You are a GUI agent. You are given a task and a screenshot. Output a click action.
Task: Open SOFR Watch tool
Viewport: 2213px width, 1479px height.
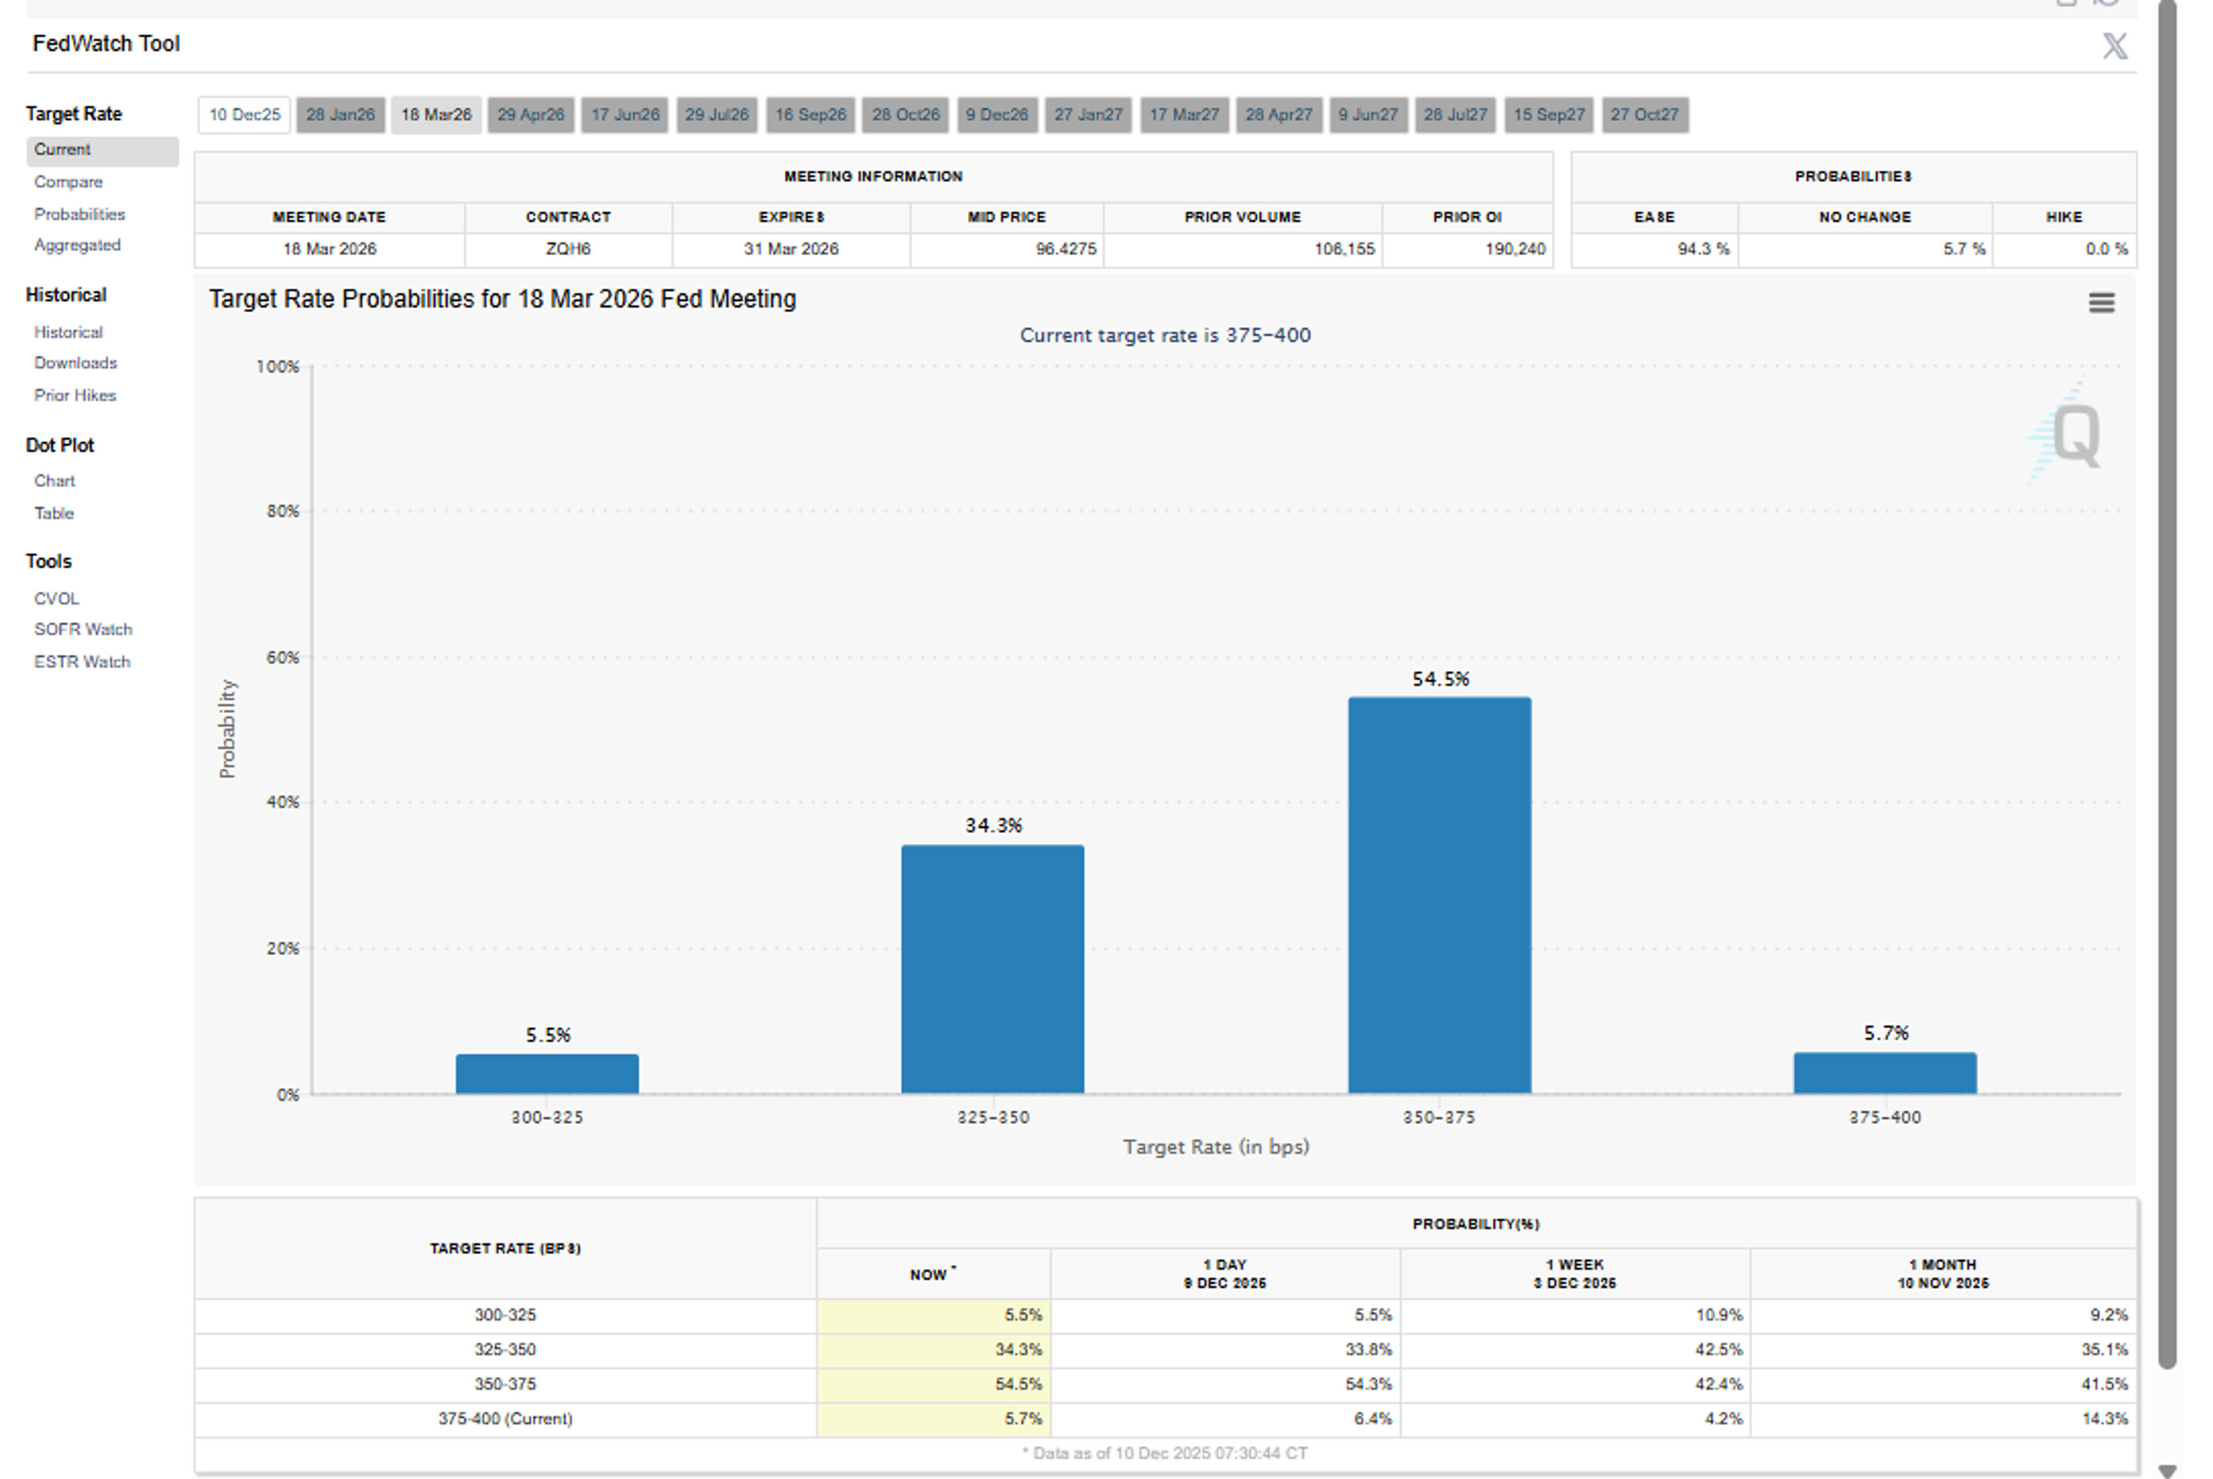click(83, 629)
